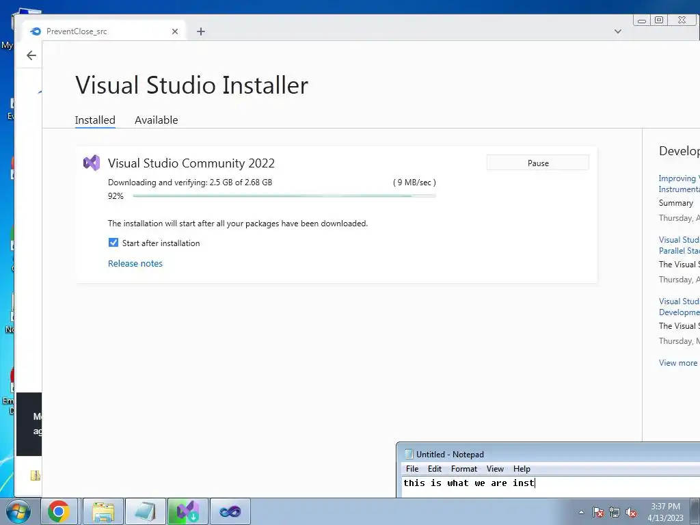This screenshot has width=700, height=525.
Task: Open Windows Explorer from the taskbar
Action: point(103,511)
